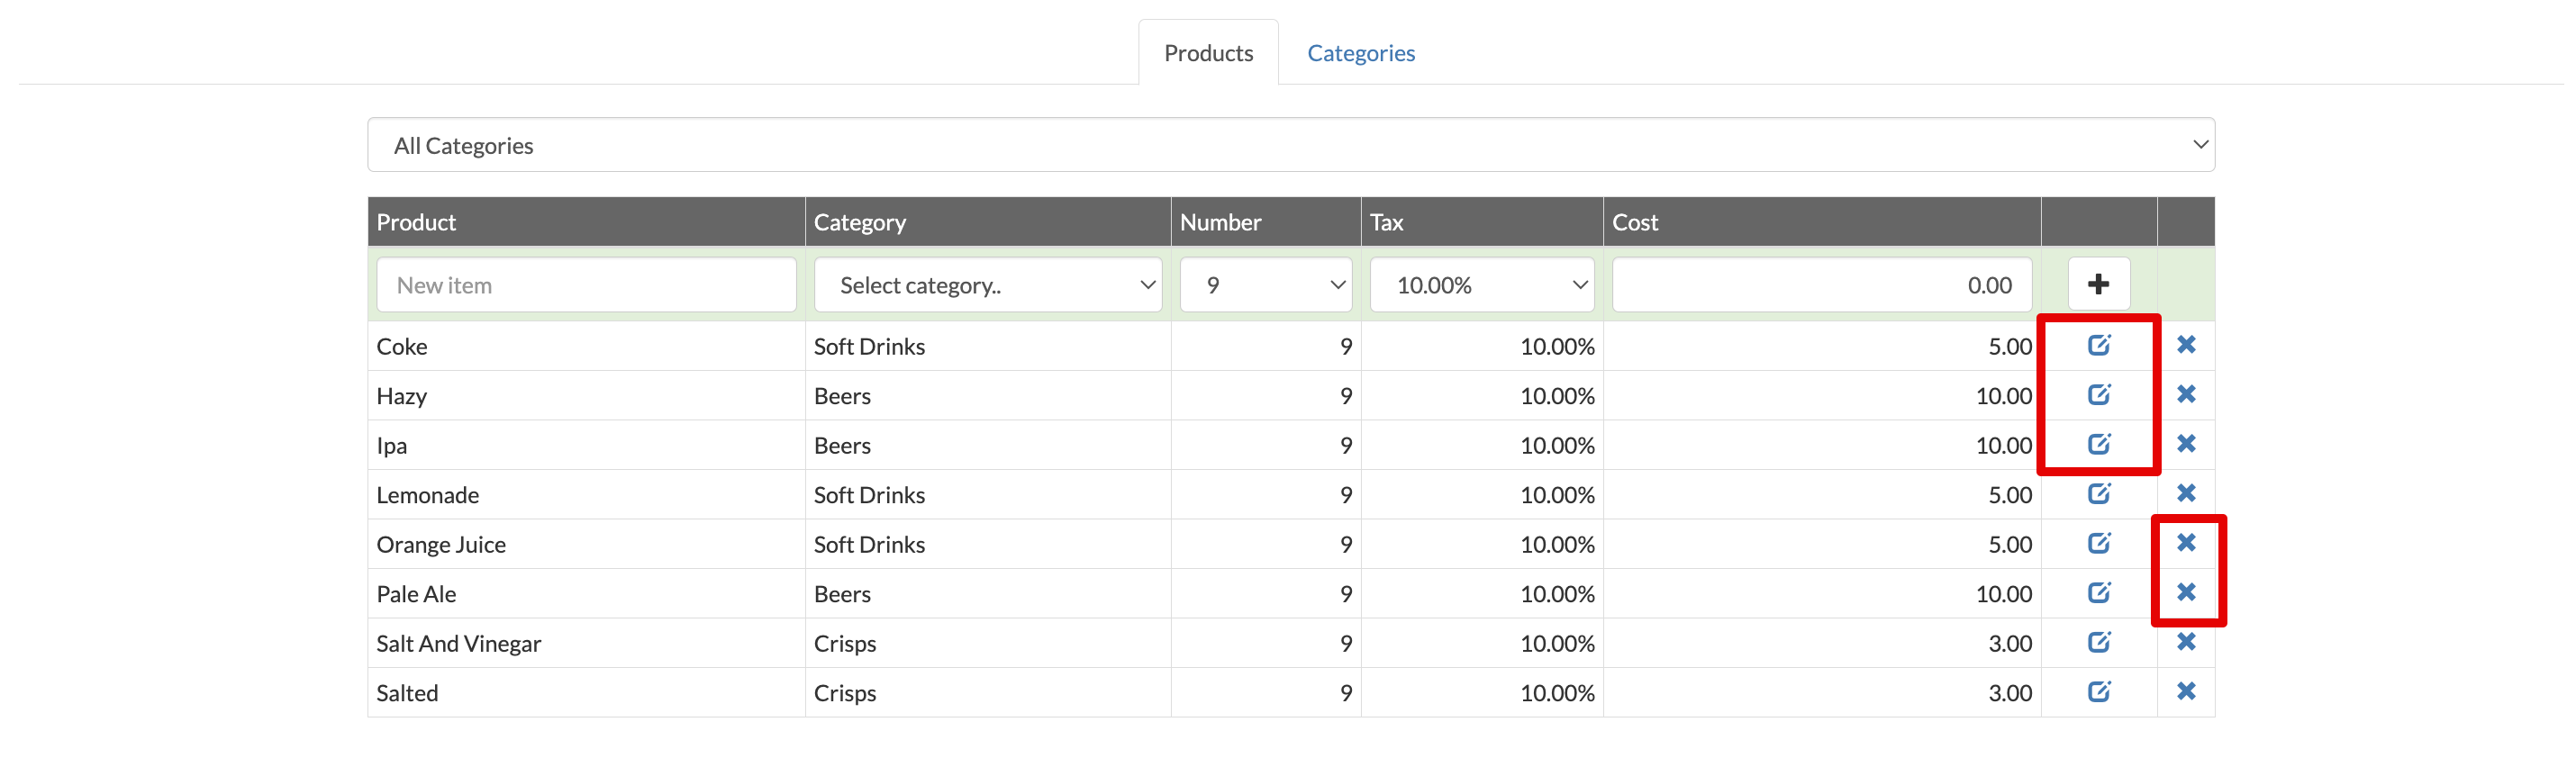Image resolution: width=2576 pixels, height=767 pixels.
Task: Edit the Orange Juice entry
Action: (x=2098, y=543)
